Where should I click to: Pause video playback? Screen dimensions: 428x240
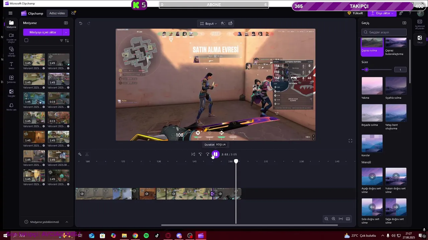click(x=216, y=154)
